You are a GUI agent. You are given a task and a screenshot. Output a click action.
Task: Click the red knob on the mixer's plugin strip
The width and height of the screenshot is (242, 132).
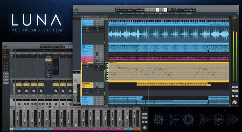48,64
